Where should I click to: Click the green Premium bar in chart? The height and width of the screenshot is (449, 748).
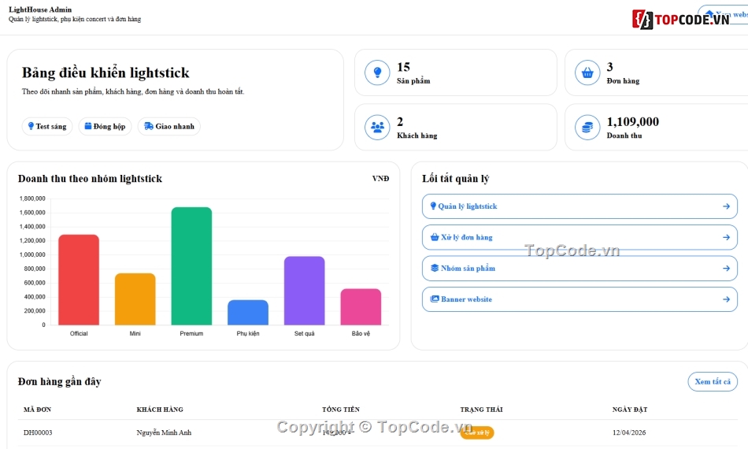pyautogui.click(x=191, y=266)
